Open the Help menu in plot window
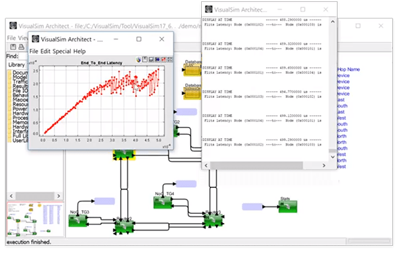 click(x=80, y=51)
